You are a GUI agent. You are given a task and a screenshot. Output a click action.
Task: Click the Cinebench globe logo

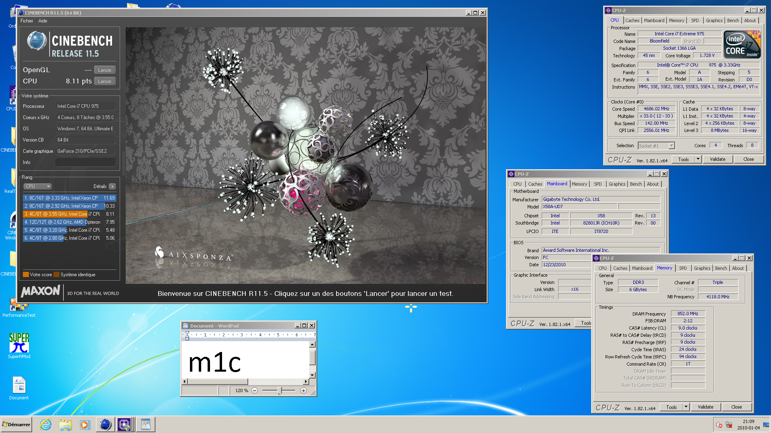tap(37, 41)
